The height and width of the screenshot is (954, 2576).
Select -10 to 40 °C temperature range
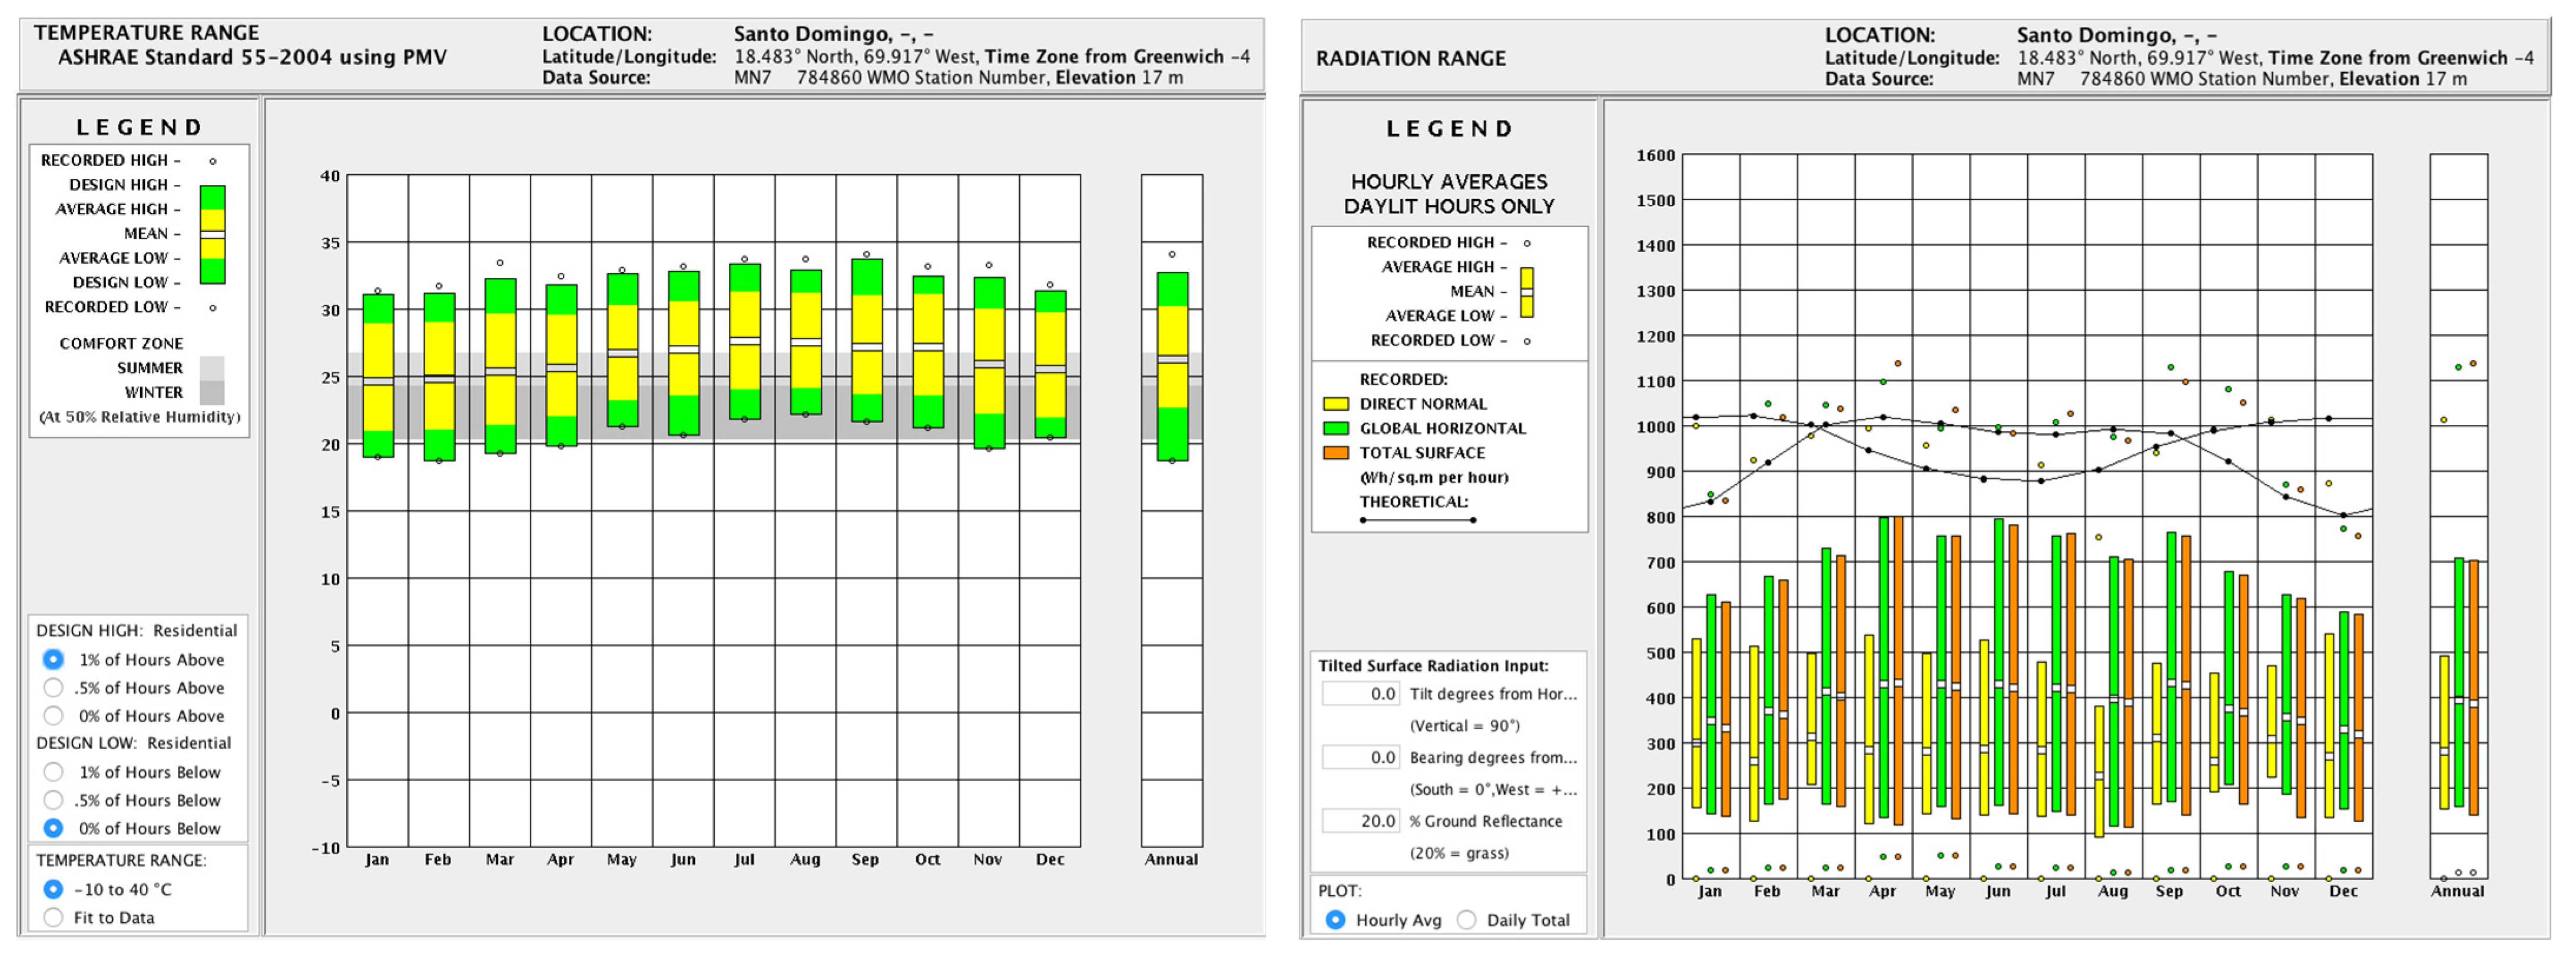click(54, 889)
